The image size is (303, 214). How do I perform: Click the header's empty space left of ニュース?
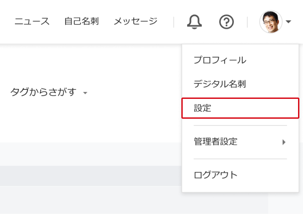click(x=6, y=21)
